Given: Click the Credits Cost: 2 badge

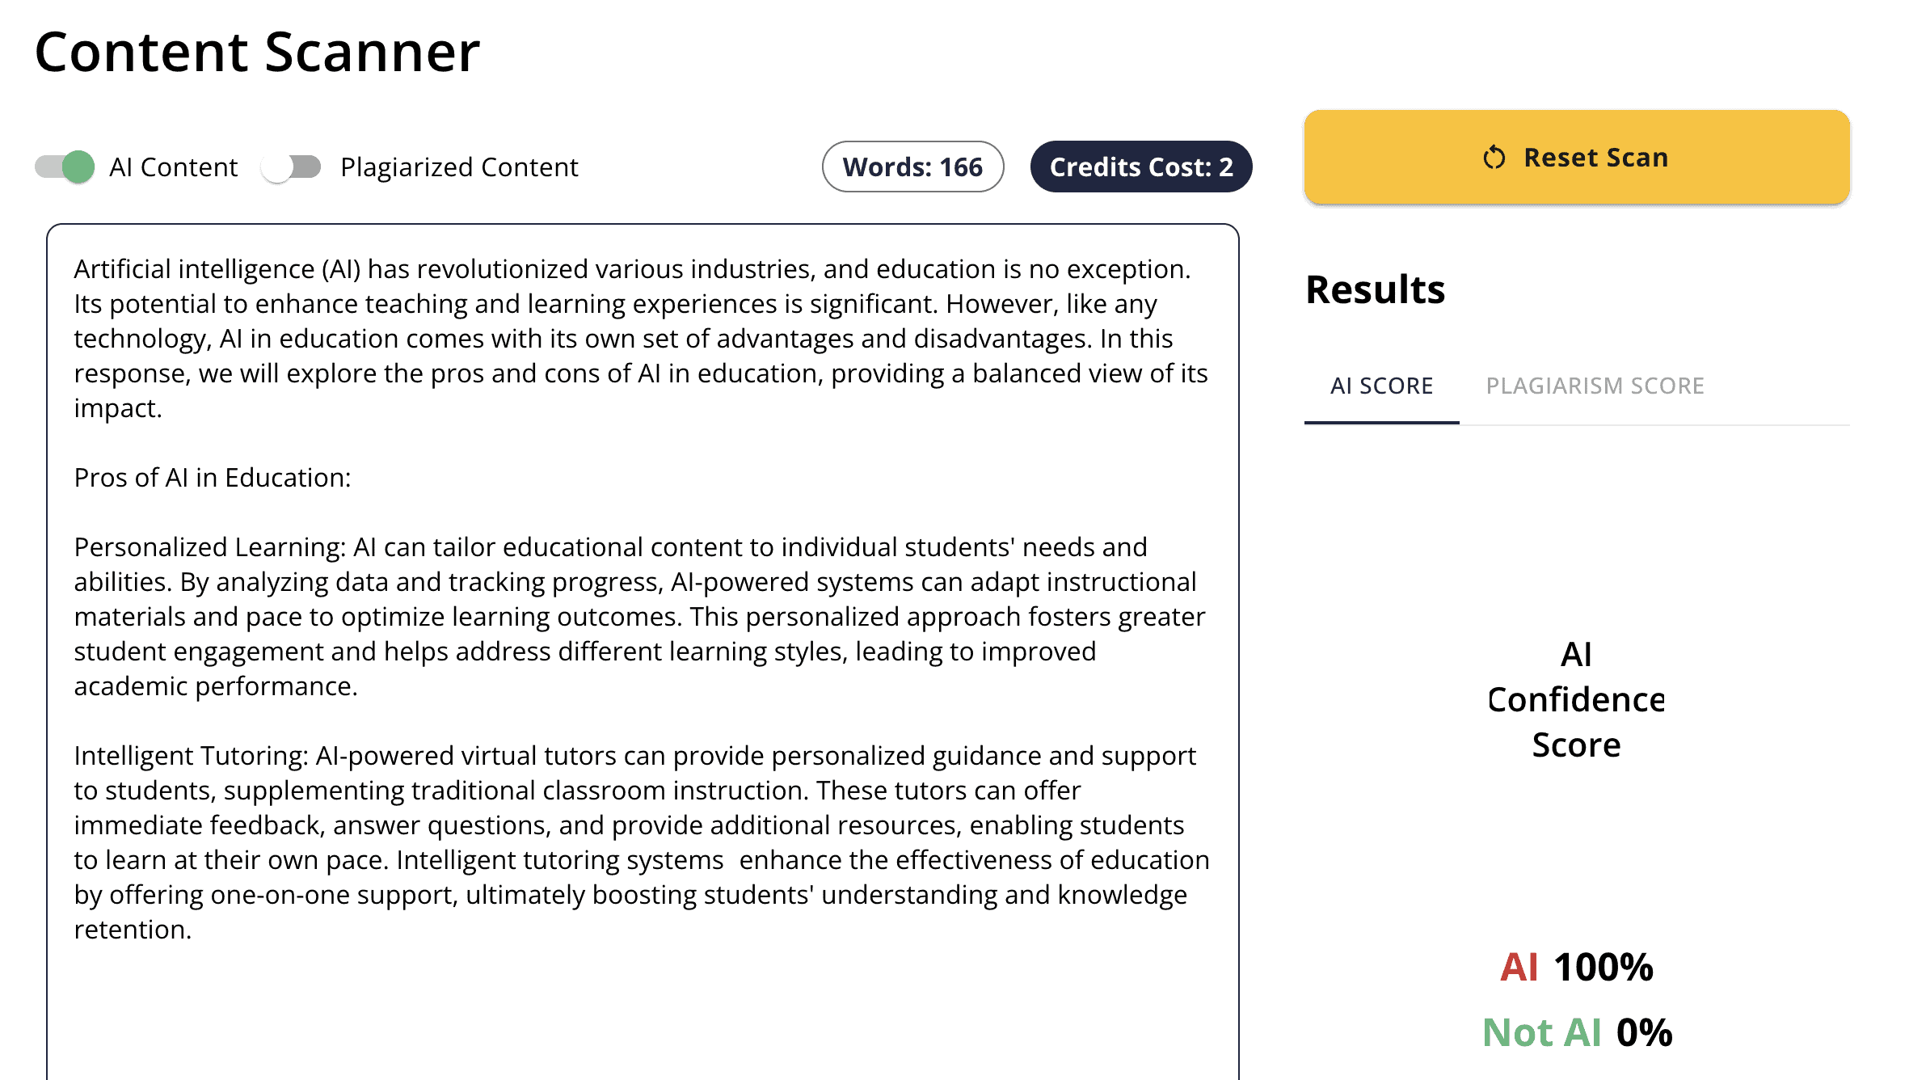Looking at the screenshot, I should tap(1140, 167).
